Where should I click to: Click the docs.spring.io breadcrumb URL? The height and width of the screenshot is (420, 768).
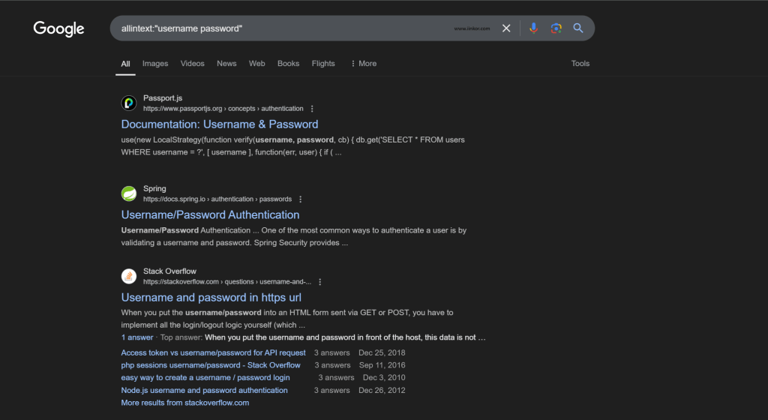coord(217,199)
